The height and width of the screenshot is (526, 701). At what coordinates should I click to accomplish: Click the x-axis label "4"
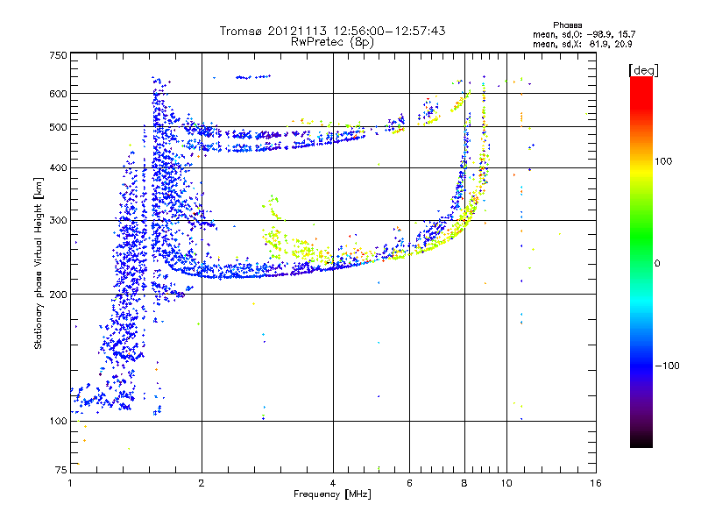pyautogui.click(x=333, y=483)
